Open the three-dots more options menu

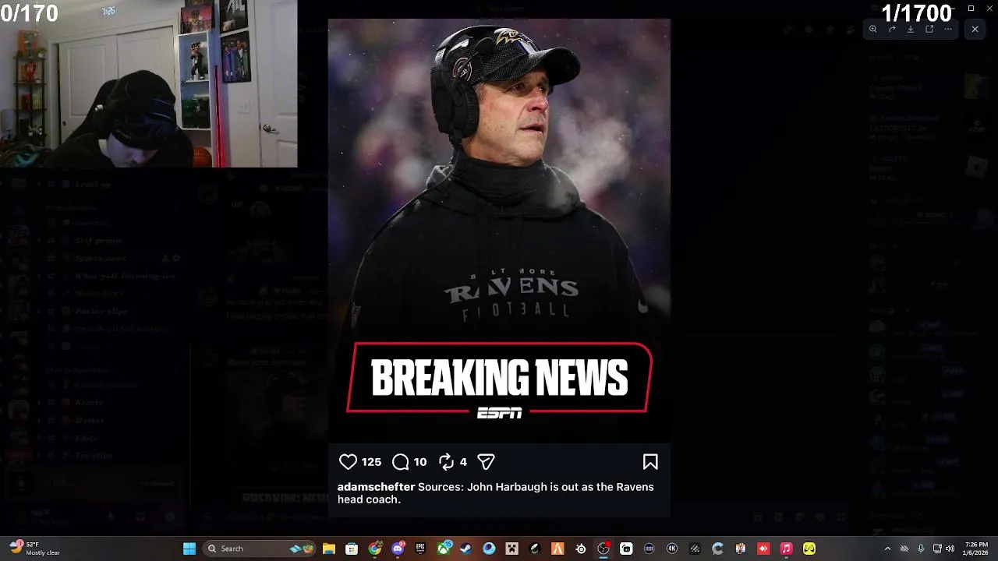click(948, 29)
